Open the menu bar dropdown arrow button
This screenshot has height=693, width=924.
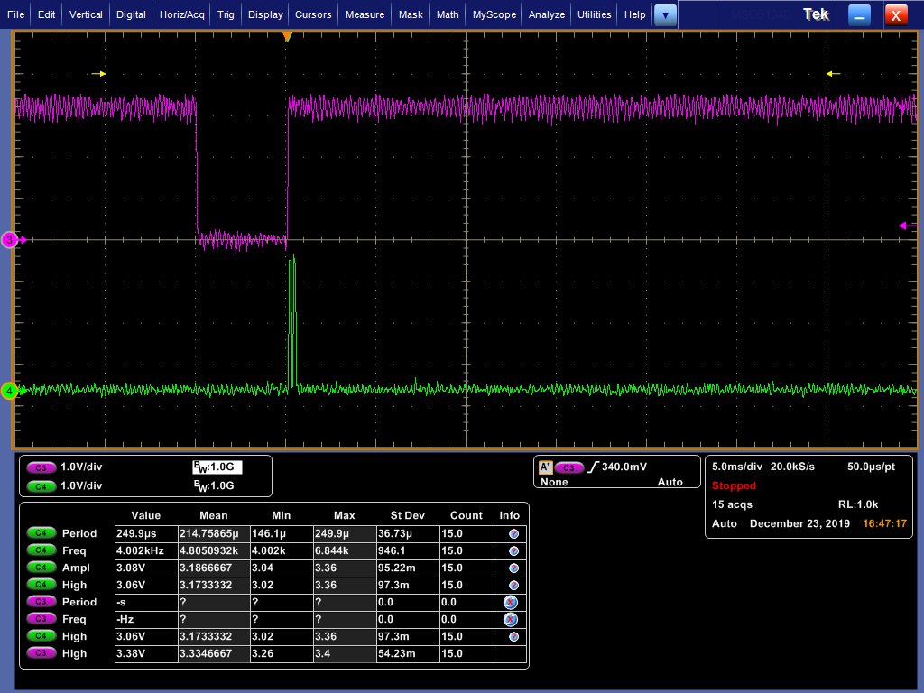[x=665, y=14]
